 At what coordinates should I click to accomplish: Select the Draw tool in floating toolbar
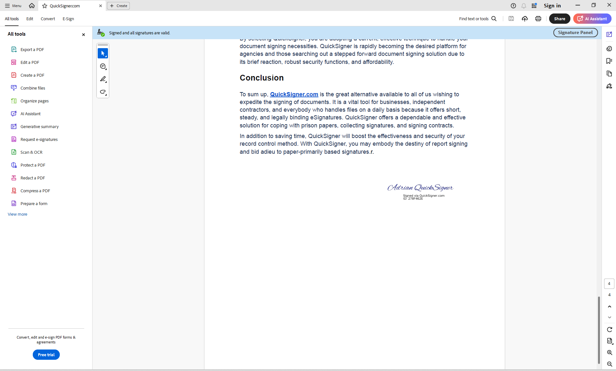103,92
